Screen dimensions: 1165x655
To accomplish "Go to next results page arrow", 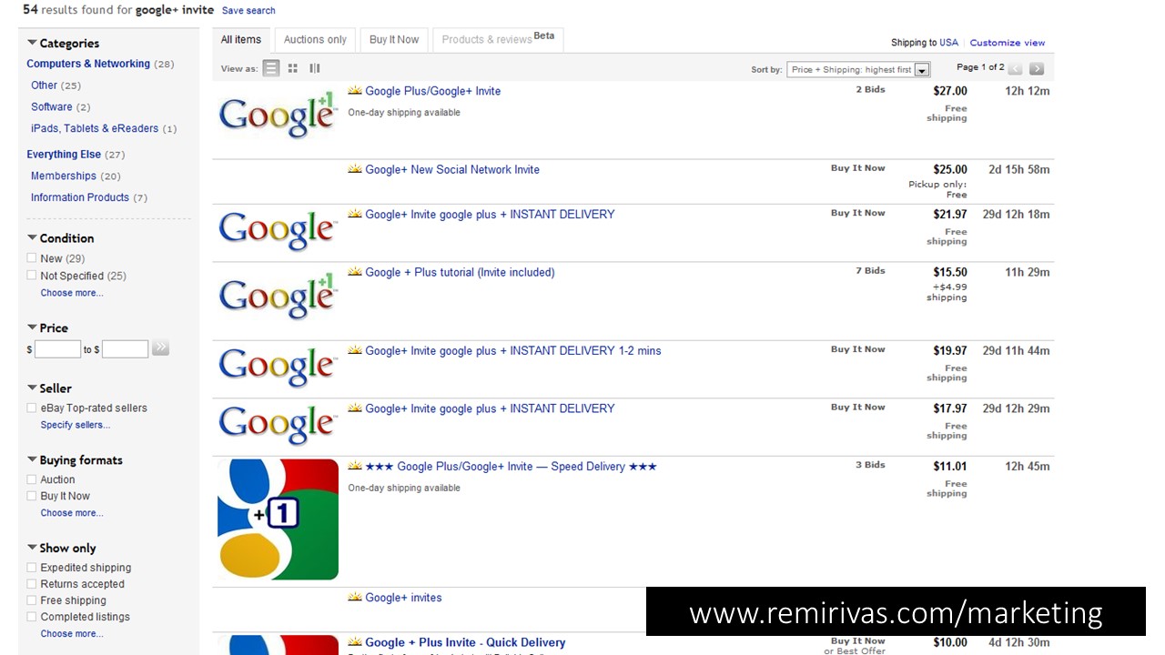I will (x=1036, y=68).
